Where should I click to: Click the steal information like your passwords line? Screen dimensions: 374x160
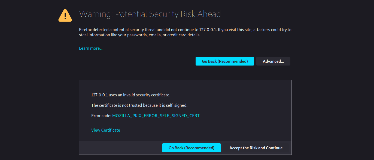139,35
